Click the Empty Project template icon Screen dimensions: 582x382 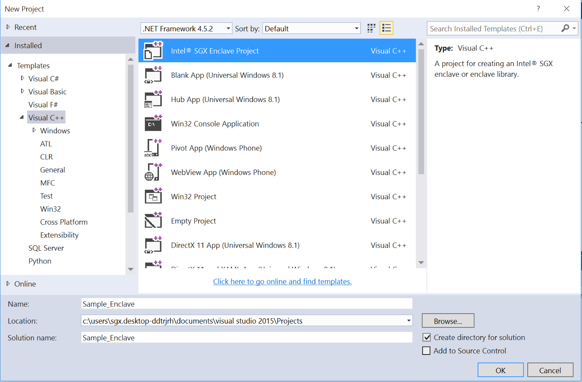pos(153,221)
